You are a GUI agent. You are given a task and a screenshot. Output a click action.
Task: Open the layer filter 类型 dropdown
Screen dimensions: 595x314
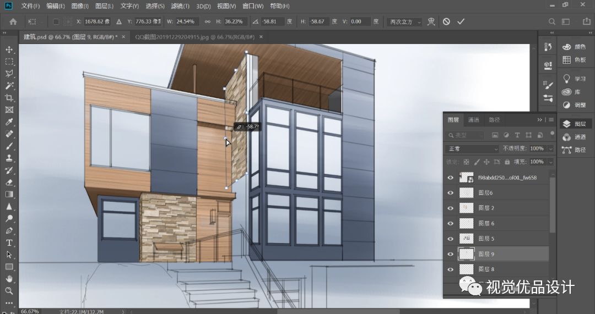(466, 135)
